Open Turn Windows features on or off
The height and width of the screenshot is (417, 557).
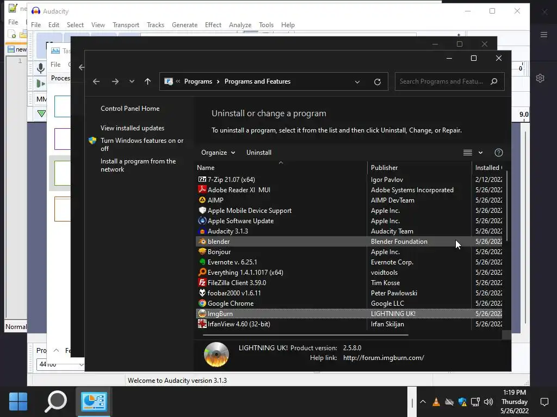[142, 144]
